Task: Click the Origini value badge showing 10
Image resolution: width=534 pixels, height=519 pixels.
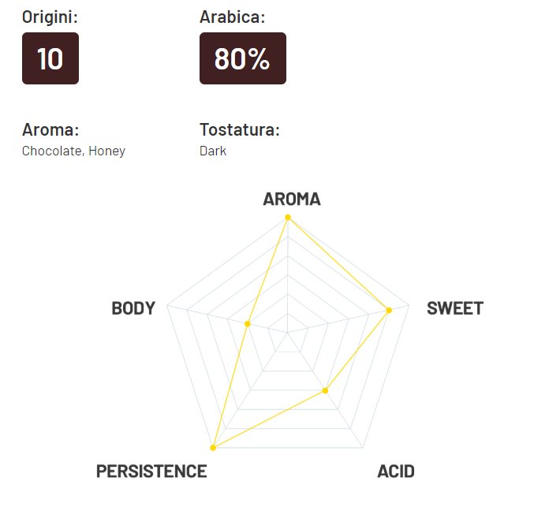Action: point(50,58)
